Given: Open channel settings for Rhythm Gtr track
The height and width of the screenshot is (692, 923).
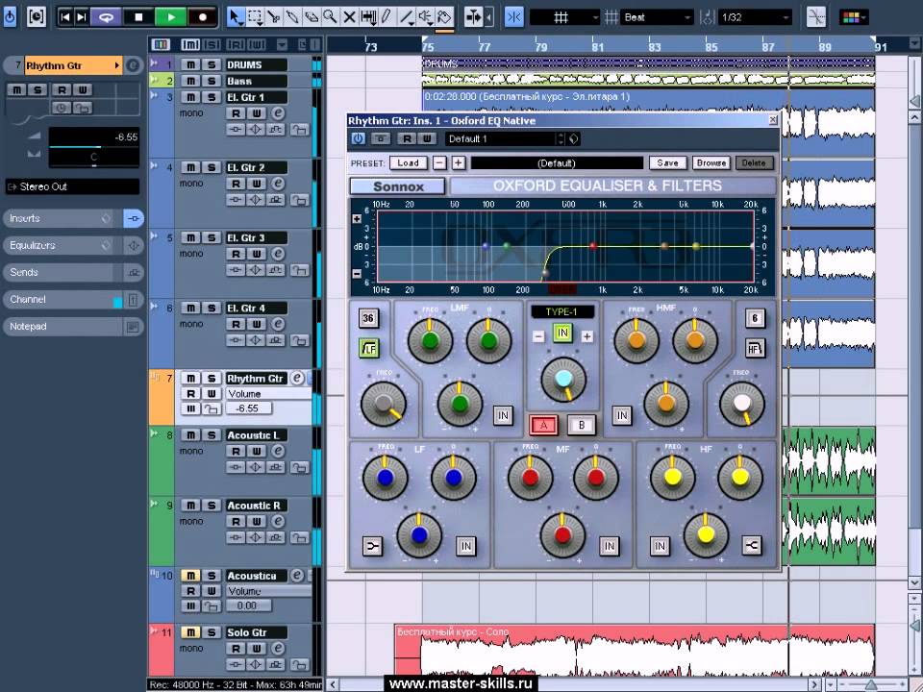Looking at the screenshot, I should 298,378.
